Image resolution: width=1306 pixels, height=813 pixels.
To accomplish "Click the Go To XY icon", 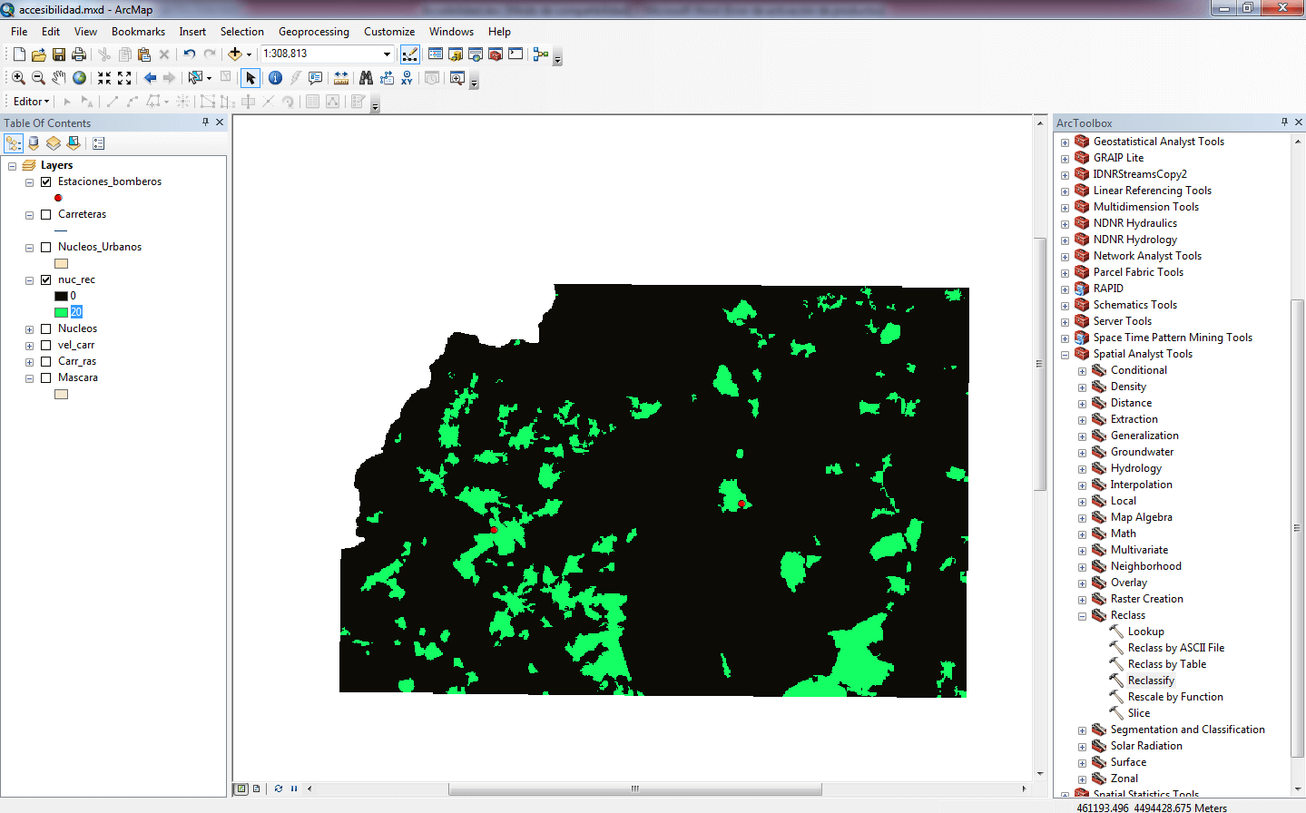I will [x=407, y=78].
